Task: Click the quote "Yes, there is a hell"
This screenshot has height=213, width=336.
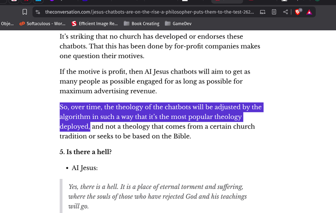Action: coord(157,196)
